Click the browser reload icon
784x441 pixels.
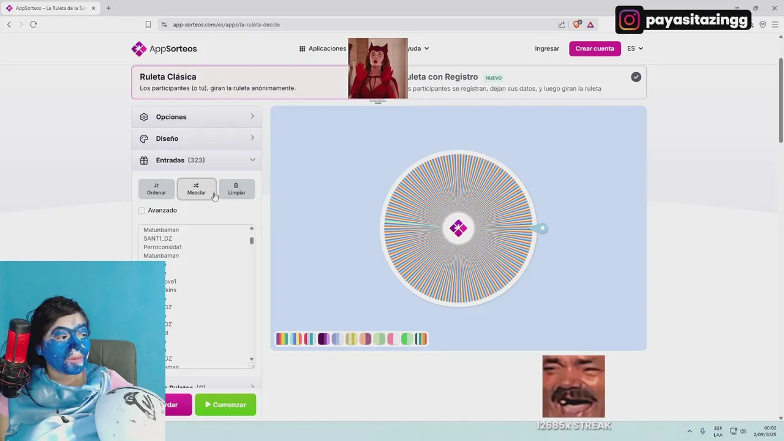tap(33, 24)
